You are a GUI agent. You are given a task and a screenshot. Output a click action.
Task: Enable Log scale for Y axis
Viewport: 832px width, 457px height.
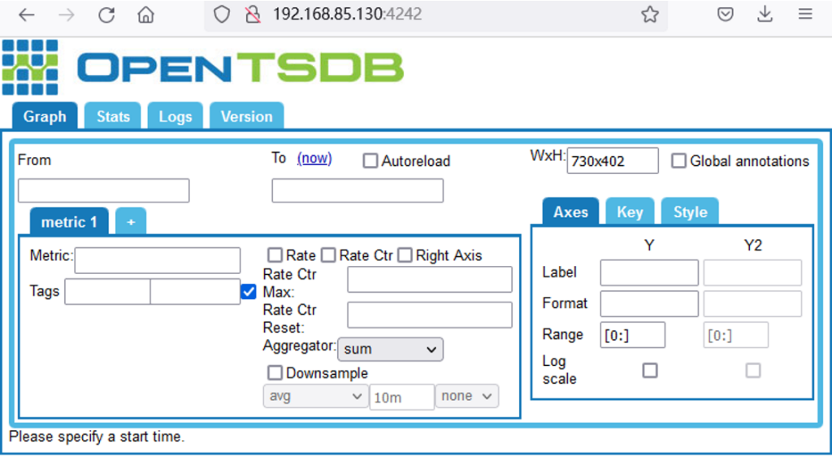[x=650, y=370]
